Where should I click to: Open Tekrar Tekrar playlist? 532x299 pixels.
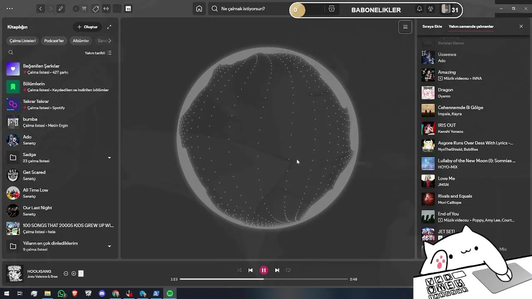pyautogui.click(x=60, y=104)
